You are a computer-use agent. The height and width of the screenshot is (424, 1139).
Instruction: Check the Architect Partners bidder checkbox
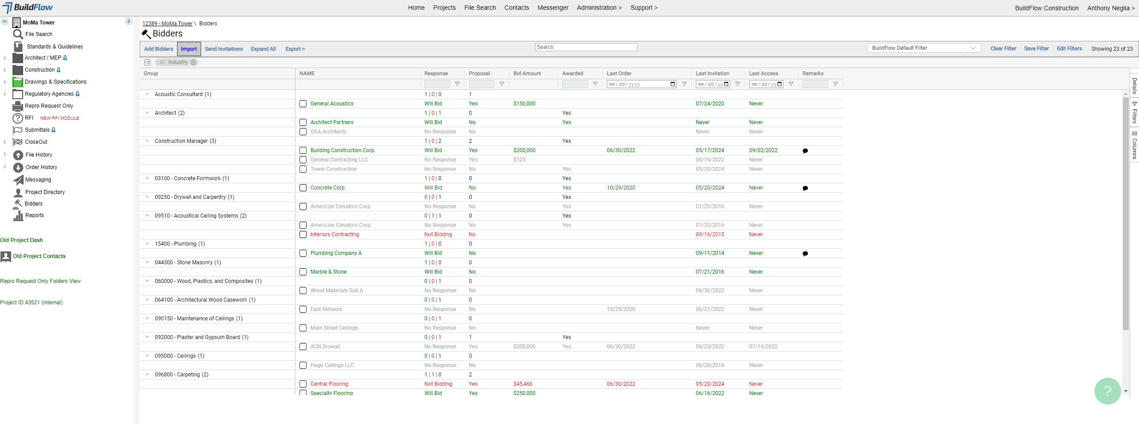[303, 122]
